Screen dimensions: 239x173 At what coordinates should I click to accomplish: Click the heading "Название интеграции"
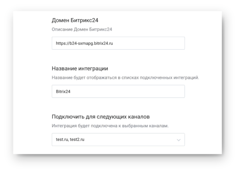pyautogui.click(x=80, y=69)
